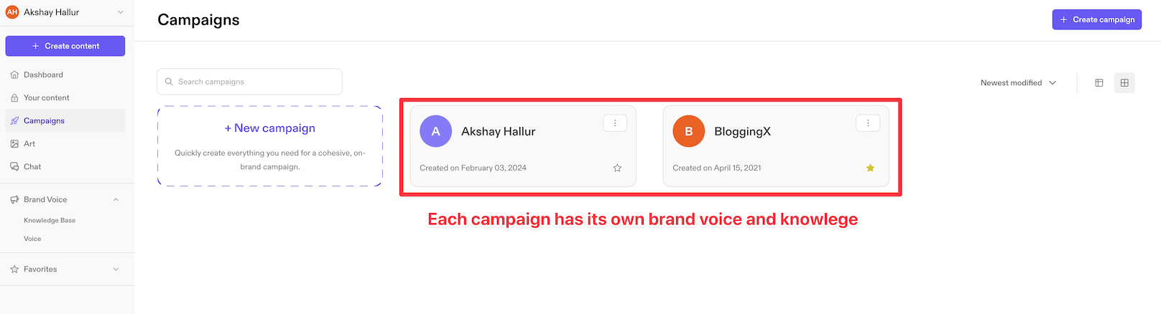The width and height of the screenshot is (1161, 314).
Task: Favorite the Akshay Hallur campaign star
Action: click(x=617, y=168)
